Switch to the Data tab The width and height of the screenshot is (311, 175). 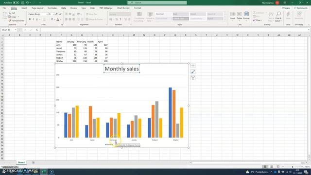click(64, 8)
